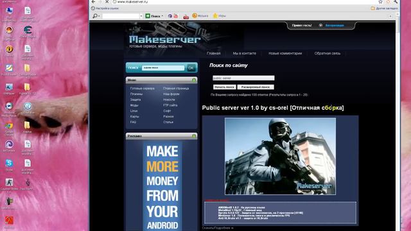The image size is (411, 231).
Task: Open the Игры star toolbar shortcut
Action: [x=220, y=16]
